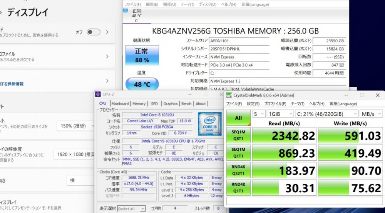Image resolution: width=385 pixels, height=213 pixels.
Task: Open the ディスク(D) menu in CrystalDiskInfo
Action: (x=208, y=4)
